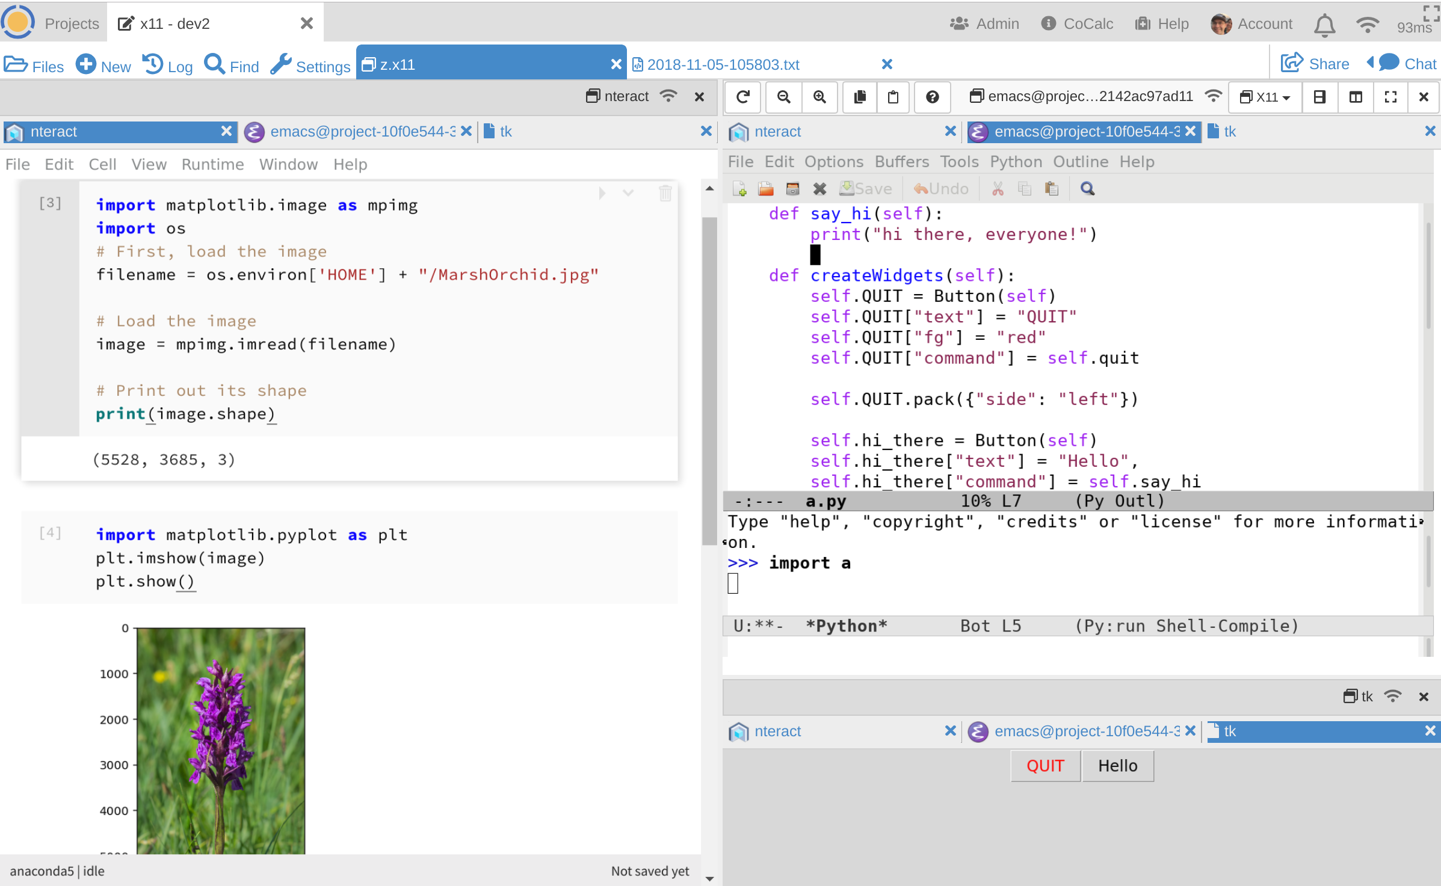1441x886 pixels.
Task: Open the X11 frame type dropdown
Action: click(1265, 97)
